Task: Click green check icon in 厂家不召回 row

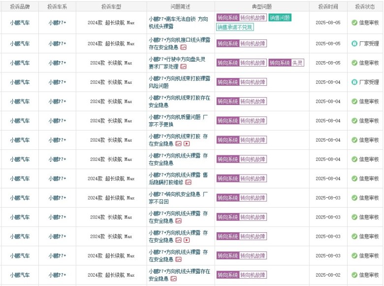Action: (354, 198)
